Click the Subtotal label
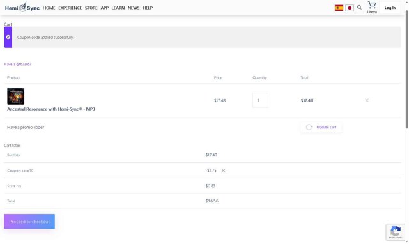This screenshot has width=409, height=244. 13,155
